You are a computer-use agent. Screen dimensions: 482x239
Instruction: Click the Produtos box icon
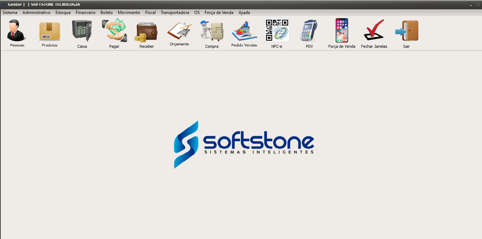[x=50, y=32]
